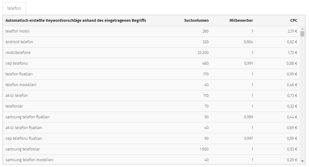Select samsung telefon modelleri row
The width and height of the screenshot is (309, 167).
151,159
